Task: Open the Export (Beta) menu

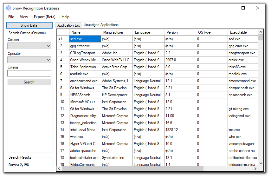Action: 45,17
